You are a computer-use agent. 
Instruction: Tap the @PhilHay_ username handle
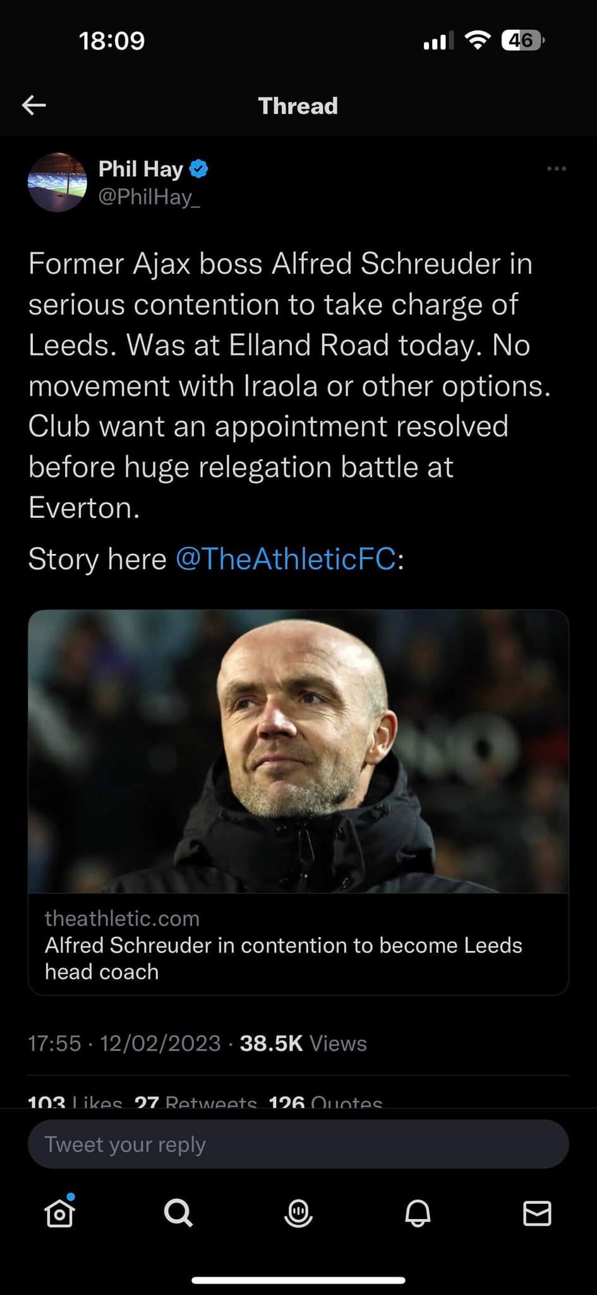149,197
